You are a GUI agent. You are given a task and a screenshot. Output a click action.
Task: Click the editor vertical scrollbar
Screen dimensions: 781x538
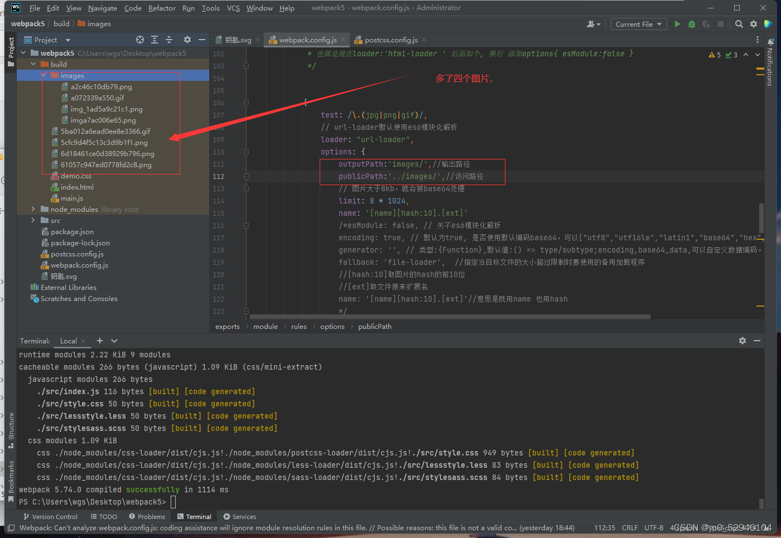[761, 217]
